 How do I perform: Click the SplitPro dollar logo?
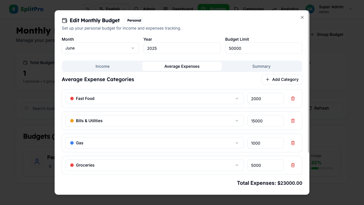coord(13,9)
